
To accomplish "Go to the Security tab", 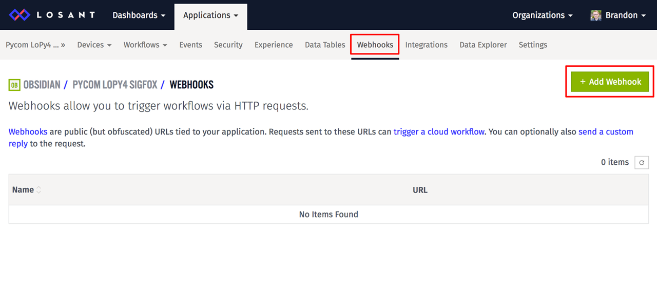I will [x=228, y=45].
